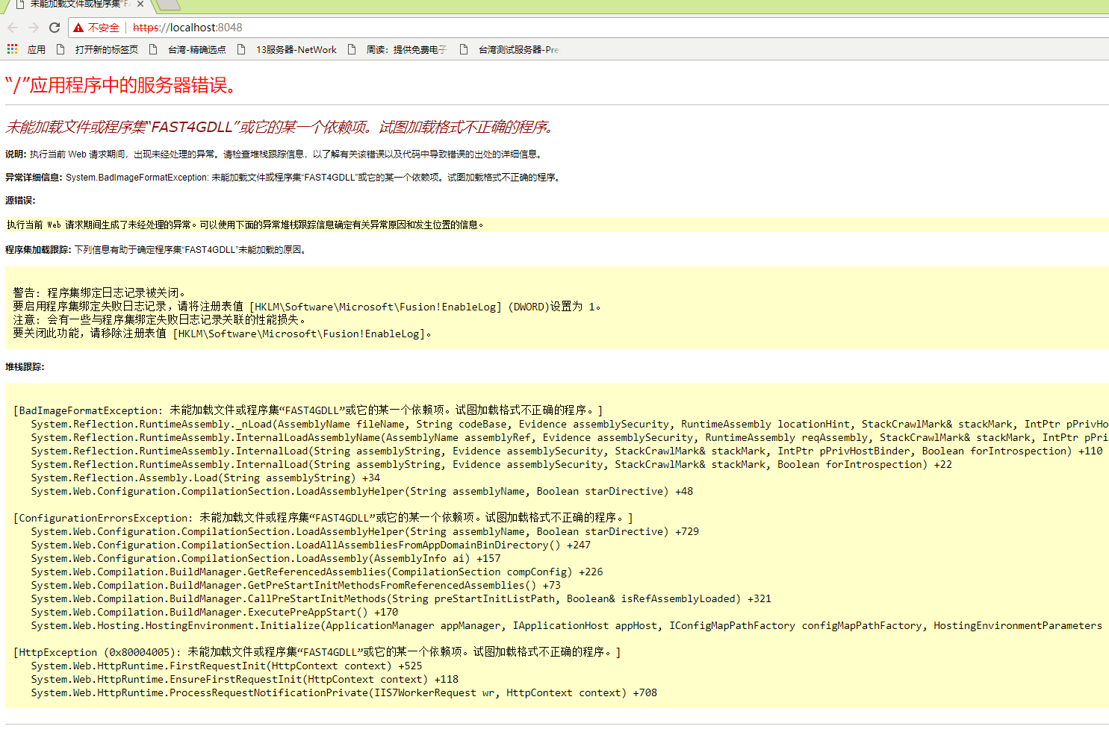1109x729 pixels.
Task: Click the EnsureFirstRequestInit(HttpContext context) +118 line
Action: coord(244,679)
